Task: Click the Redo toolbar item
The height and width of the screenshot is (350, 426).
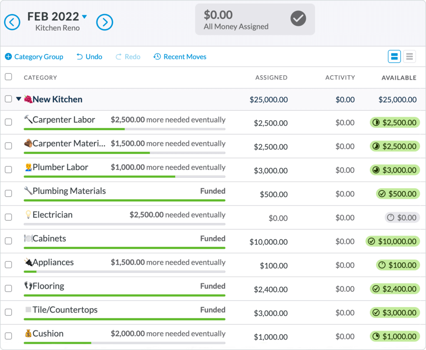Action: (128, 57)
